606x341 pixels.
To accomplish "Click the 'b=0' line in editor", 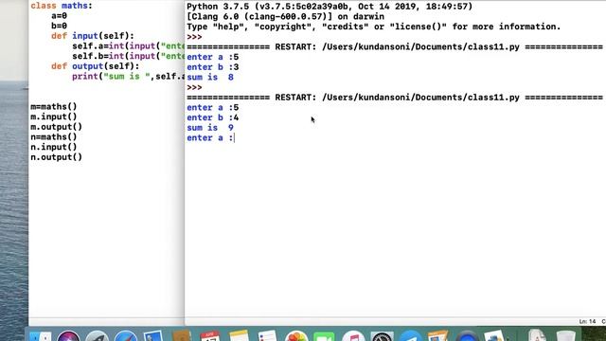I will click(59, 26).
